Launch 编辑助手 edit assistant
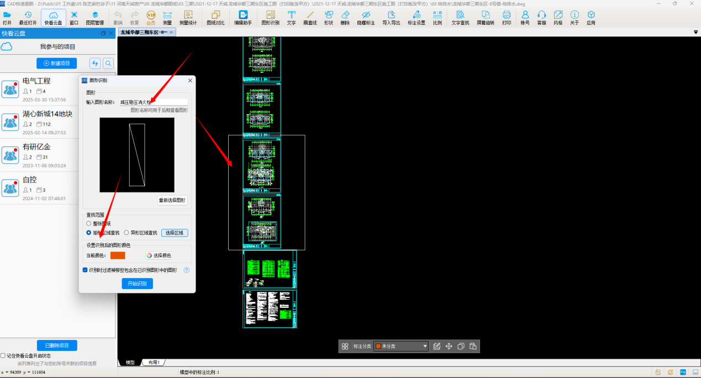The height and width of the screenshot is (378, 701). pos(243,18)
